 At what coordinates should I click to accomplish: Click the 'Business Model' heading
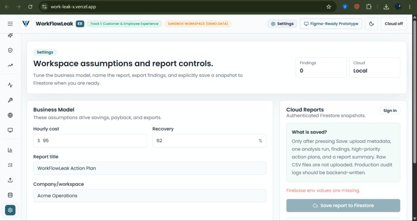54,110
